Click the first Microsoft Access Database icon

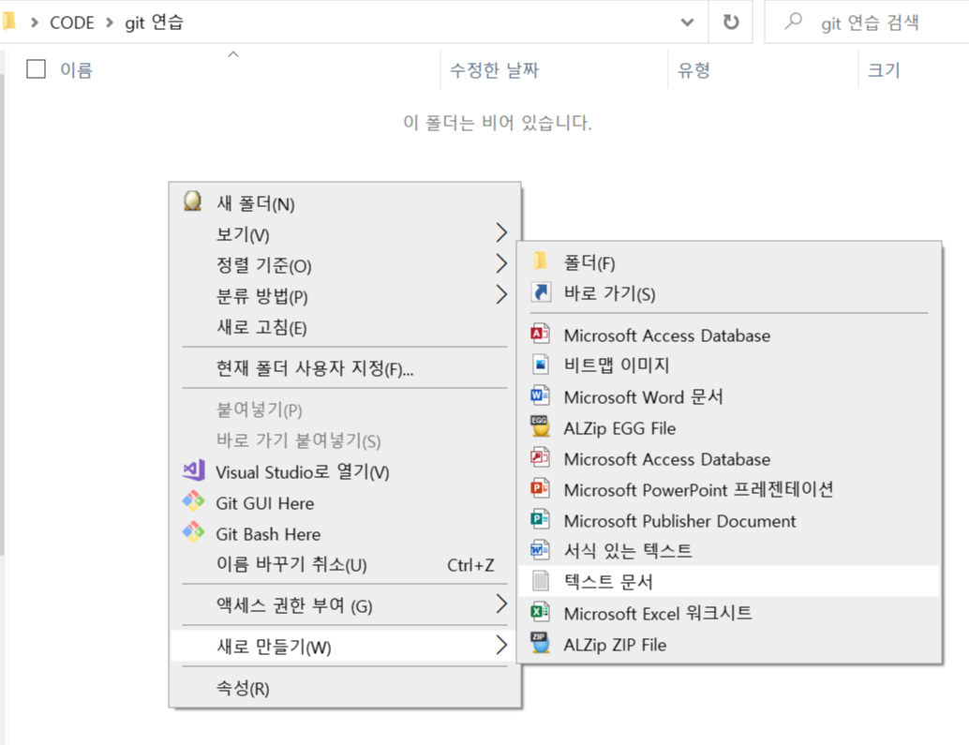(x=540, y=335)
